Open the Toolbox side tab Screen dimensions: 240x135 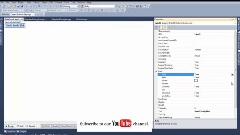pyautogui.click(x=1, y=24)
